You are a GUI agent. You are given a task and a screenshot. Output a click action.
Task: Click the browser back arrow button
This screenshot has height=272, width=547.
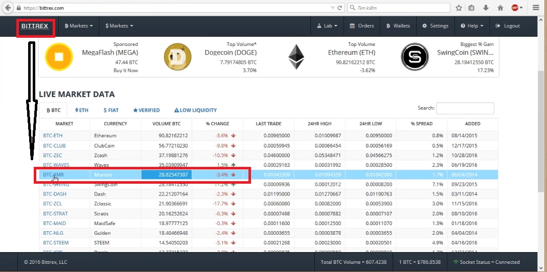[8, 8]
